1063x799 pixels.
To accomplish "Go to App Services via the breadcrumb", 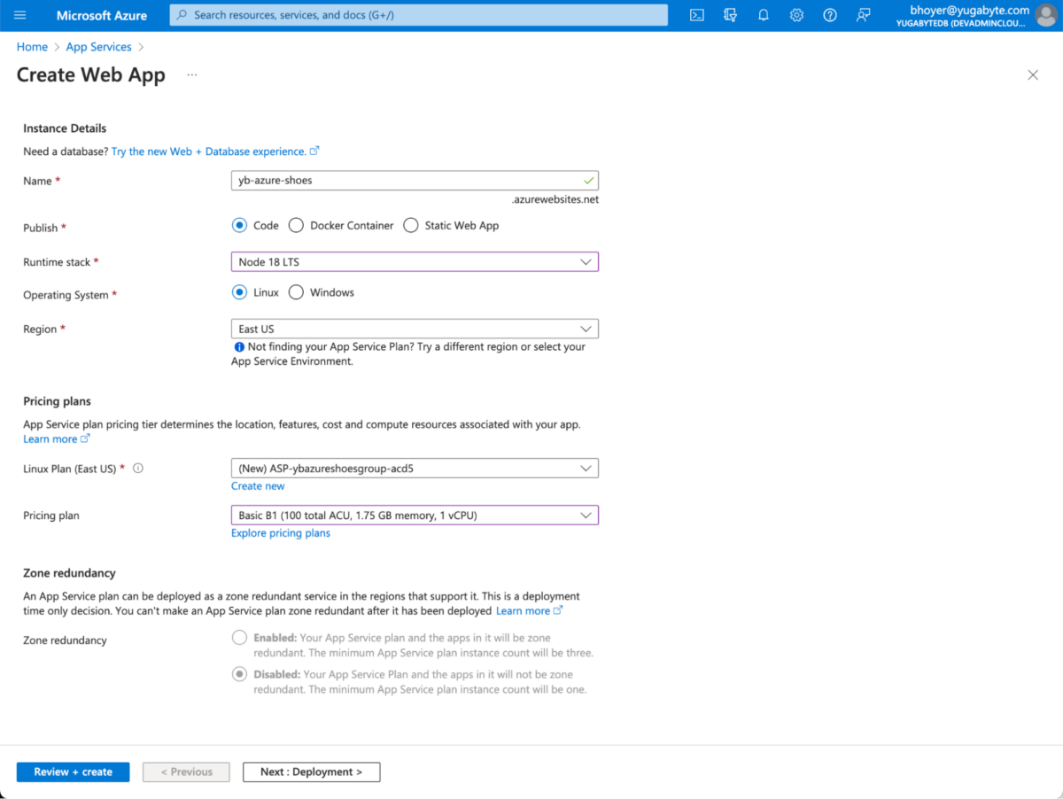I will pyautogui.click(x=98, y=46).
